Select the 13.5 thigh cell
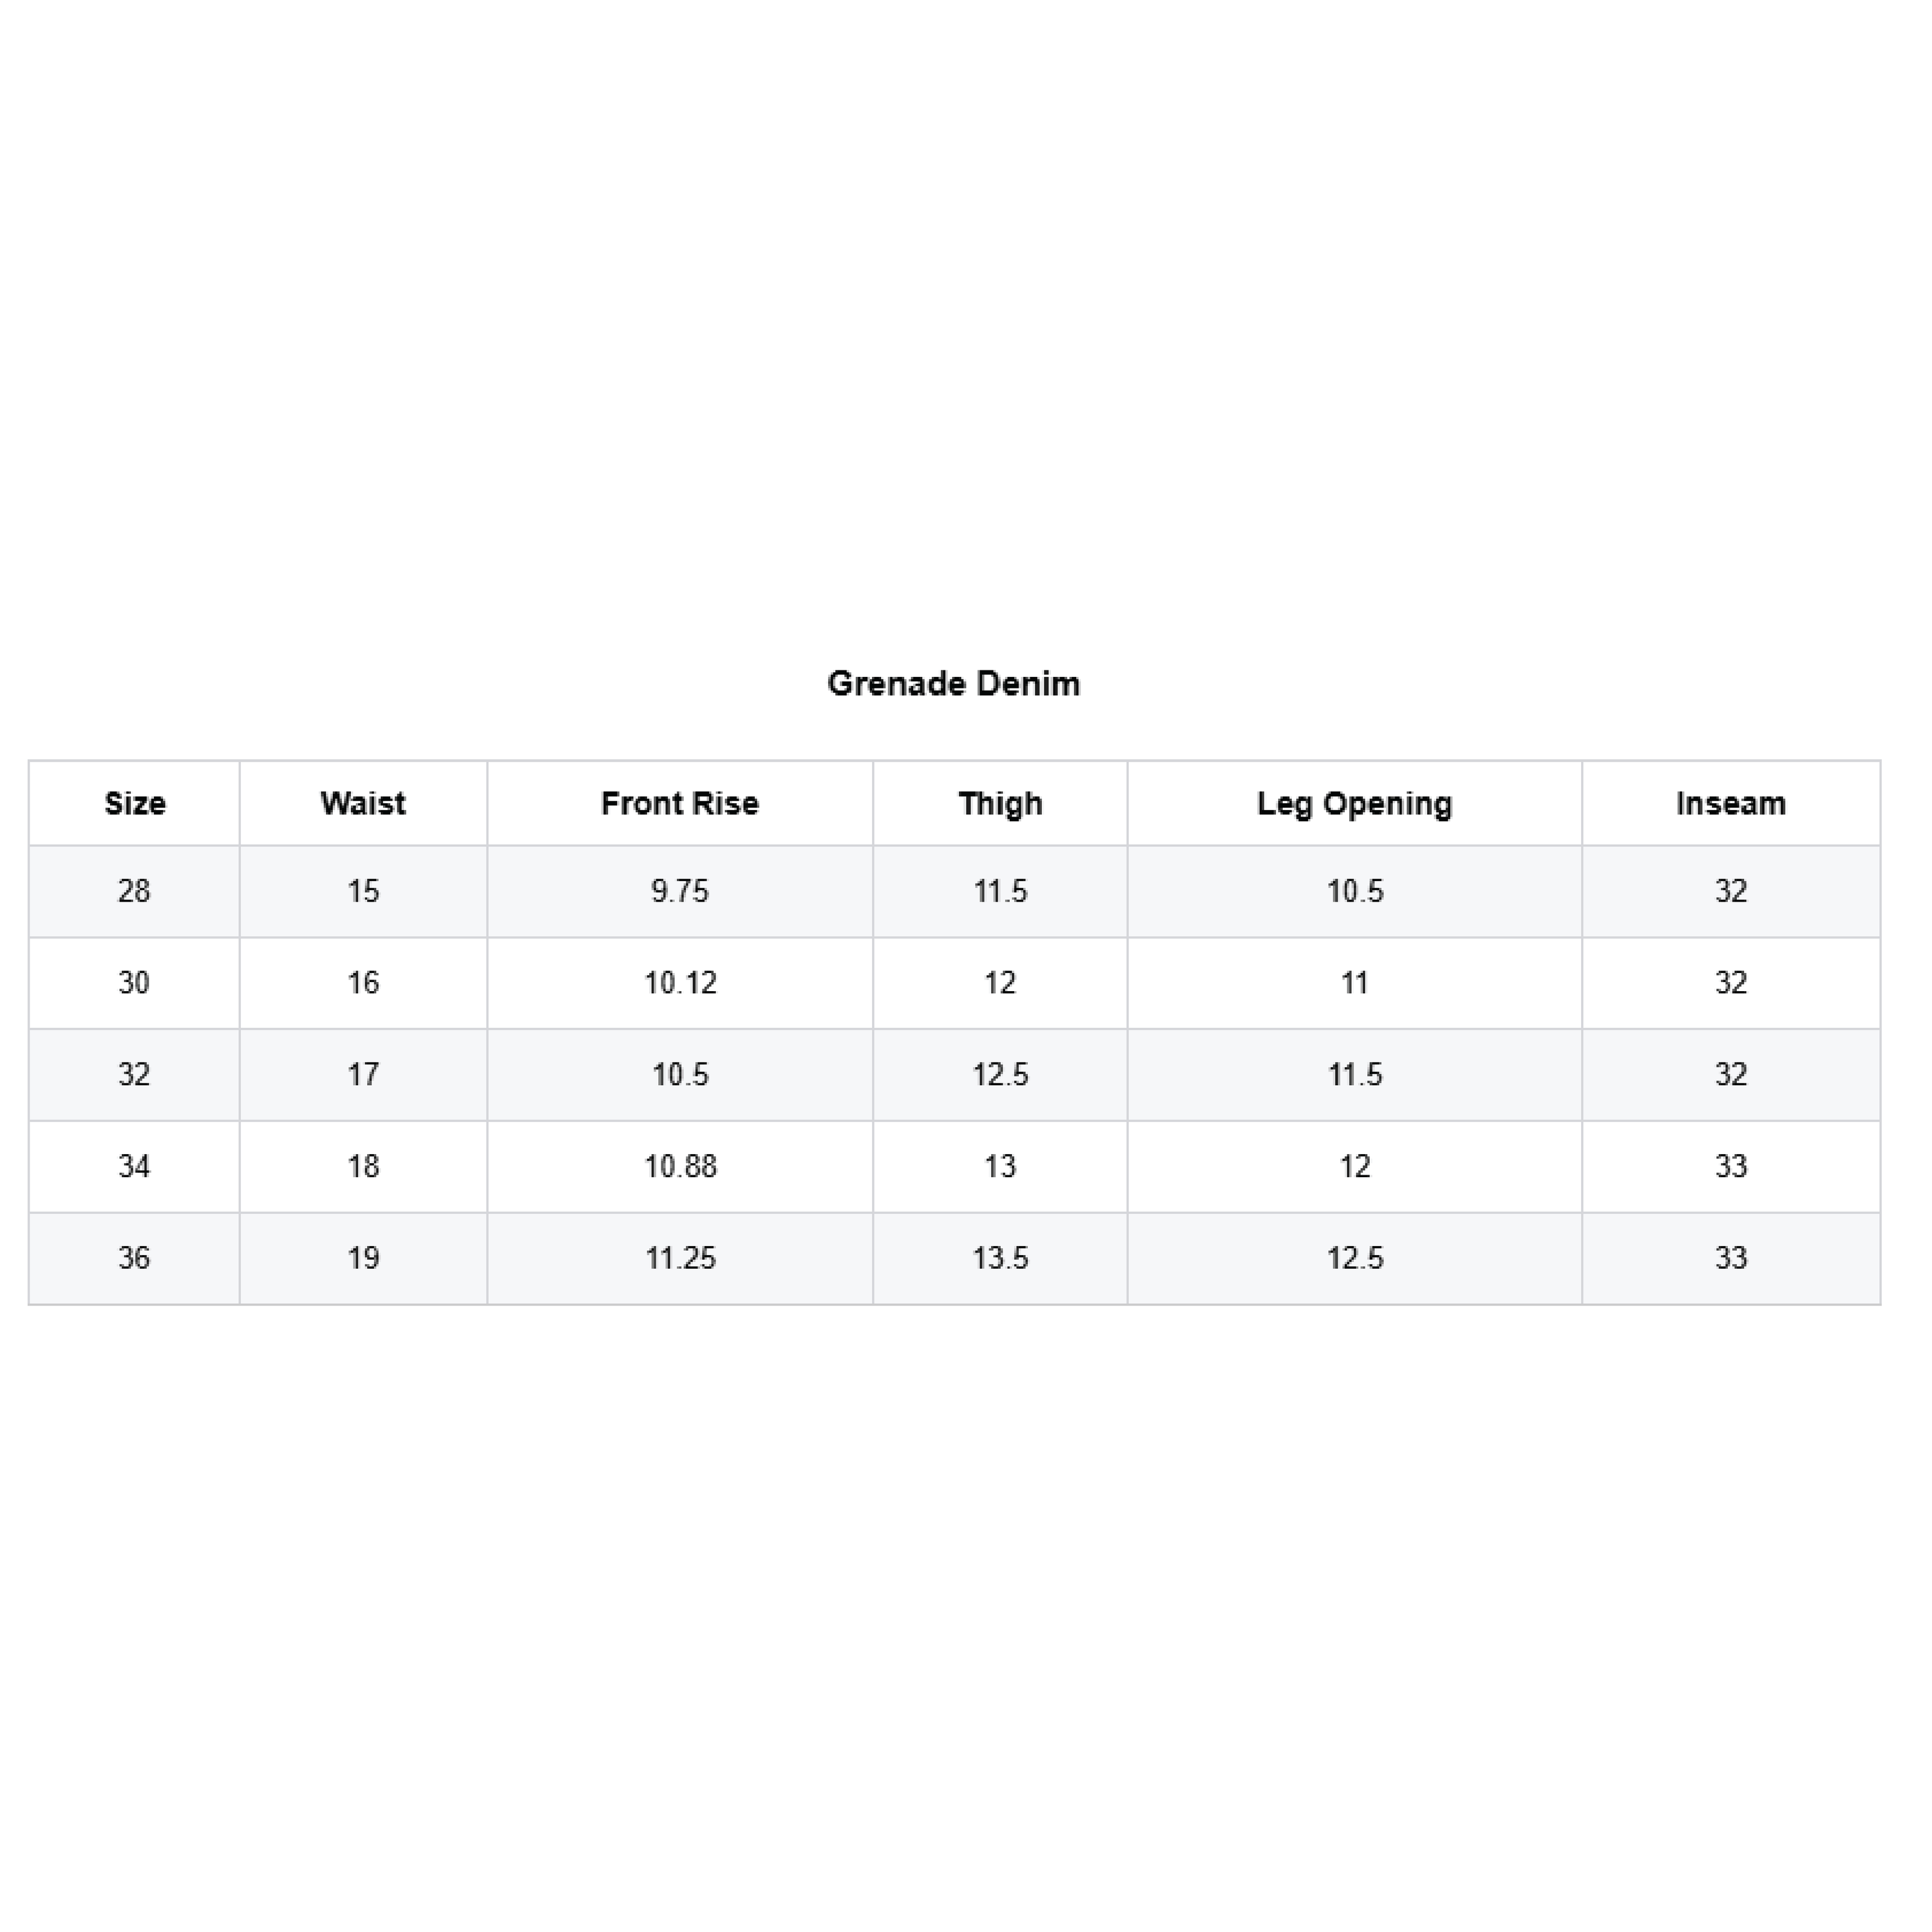The height and width of the screenshot is (1932, 1932). click(x=1000, y=1258)
